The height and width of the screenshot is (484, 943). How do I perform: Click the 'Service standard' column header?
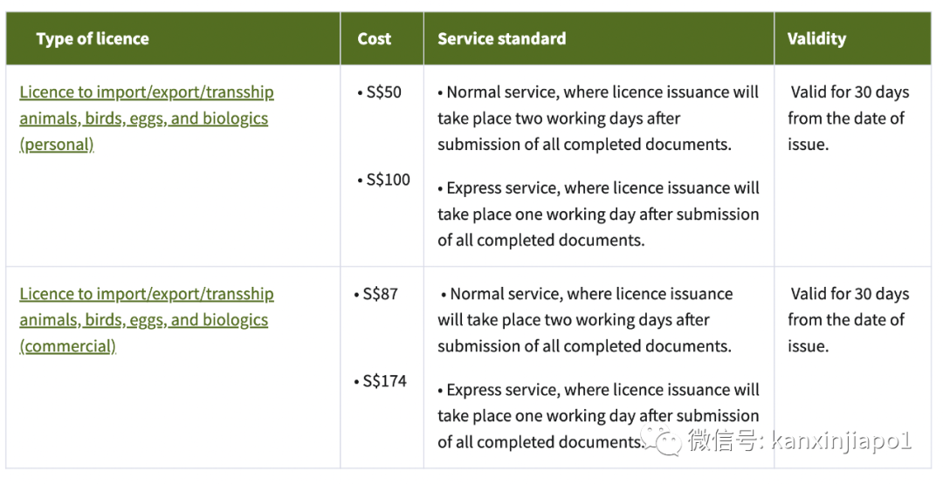tap(501, 39)
